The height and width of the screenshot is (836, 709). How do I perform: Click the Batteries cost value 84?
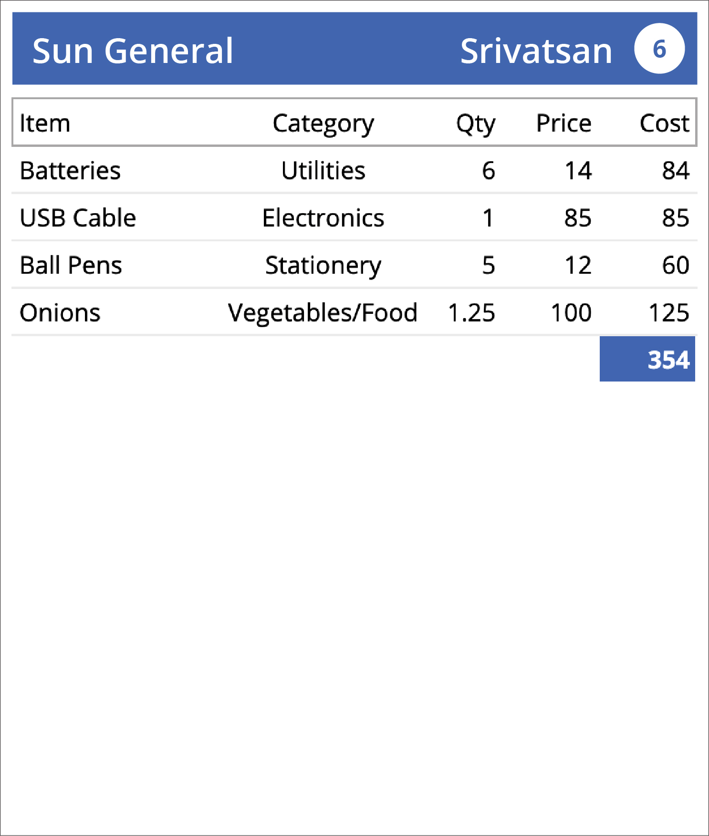(676, 170)
